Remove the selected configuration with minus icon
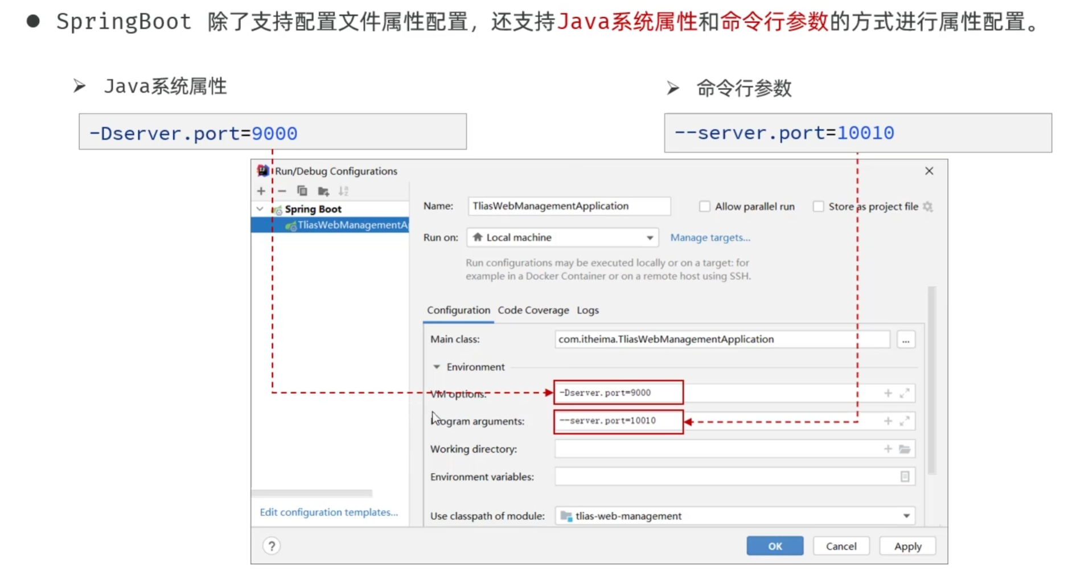The image size is (1068, 584). click(282, 191)
